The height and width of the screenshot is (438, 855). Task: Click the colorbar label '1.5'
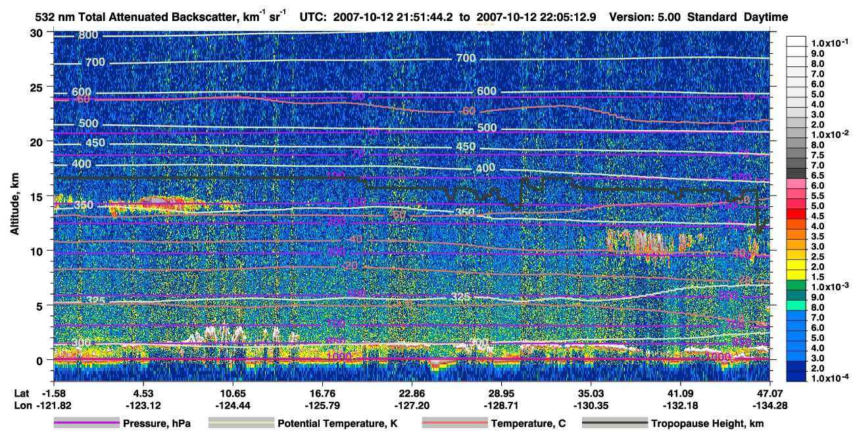(818, 278)
